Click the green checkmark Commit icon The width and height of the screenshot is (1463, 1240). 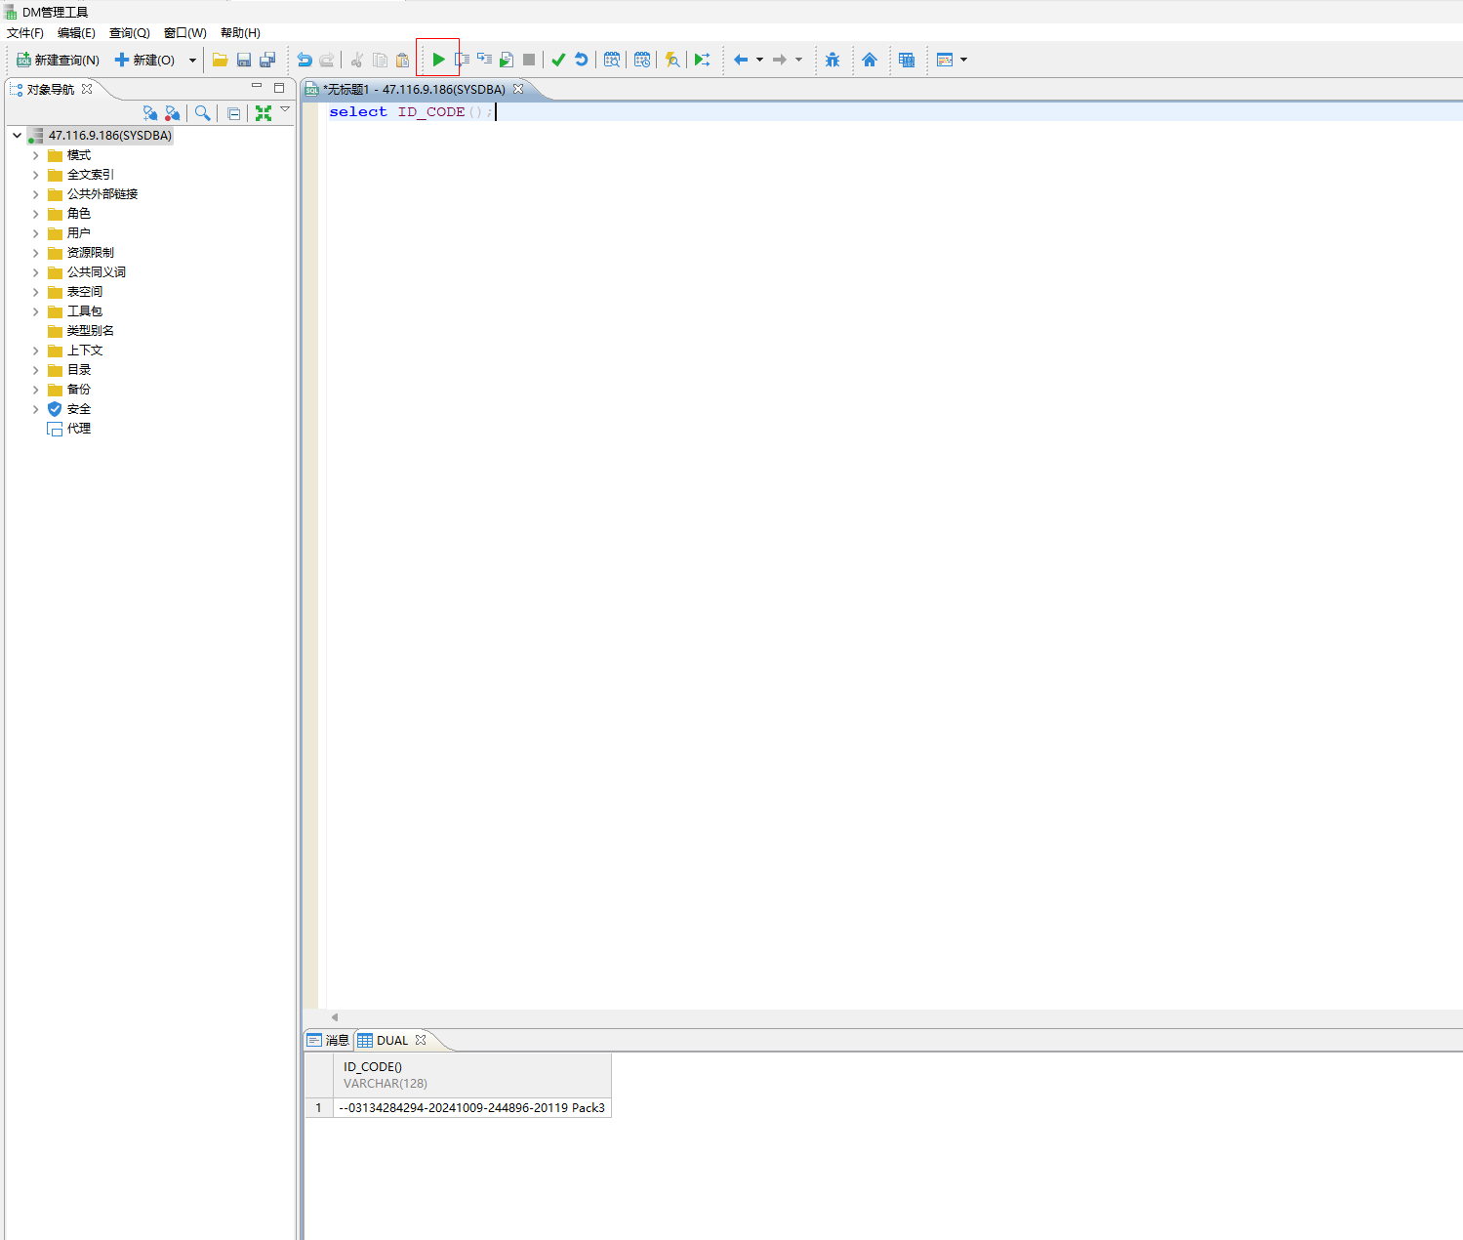pyautogui.click(x=558, y=60)
